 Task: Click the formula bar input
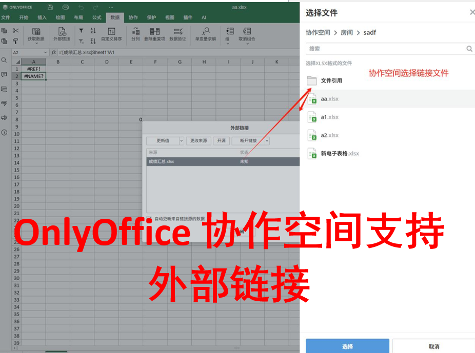coord(178,52)
